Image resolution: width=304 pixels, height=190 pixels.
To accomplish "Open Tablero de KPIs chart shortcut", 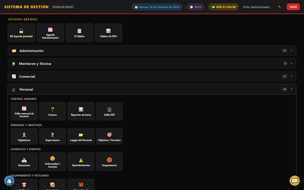I will (x=108, y=33).
